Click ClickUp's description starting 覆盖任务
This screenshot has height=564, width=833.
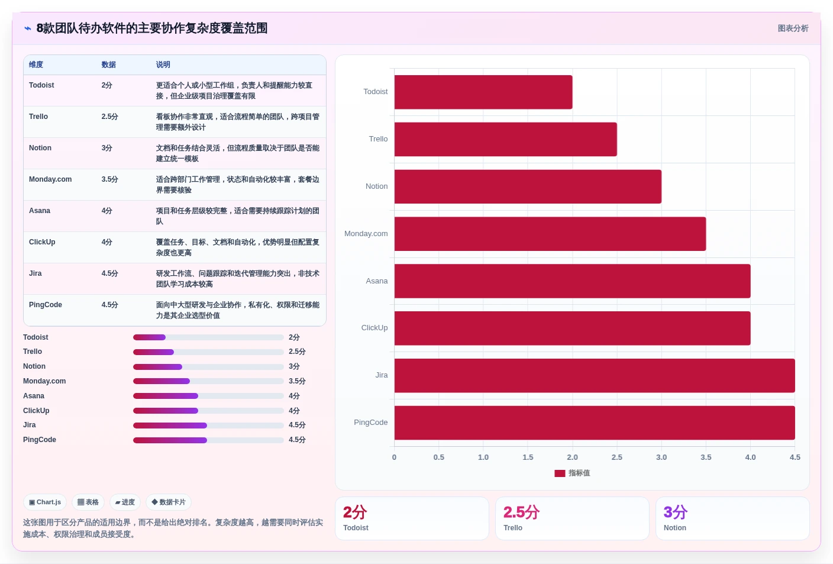[238, 247]
